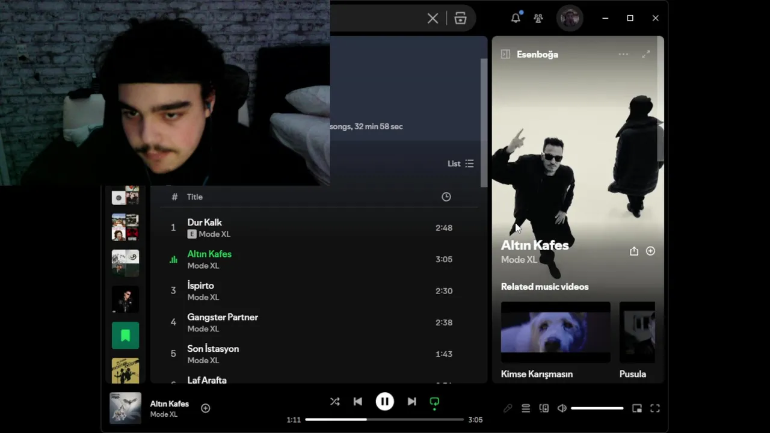Seek on the song progress bar
Viewport: 770px width, 433px height.
384,419
